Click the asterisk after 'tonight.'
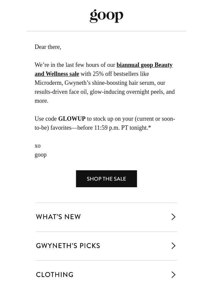Image resolution: width=213 pixels, height=284 pixels. (x=149, y=127)
